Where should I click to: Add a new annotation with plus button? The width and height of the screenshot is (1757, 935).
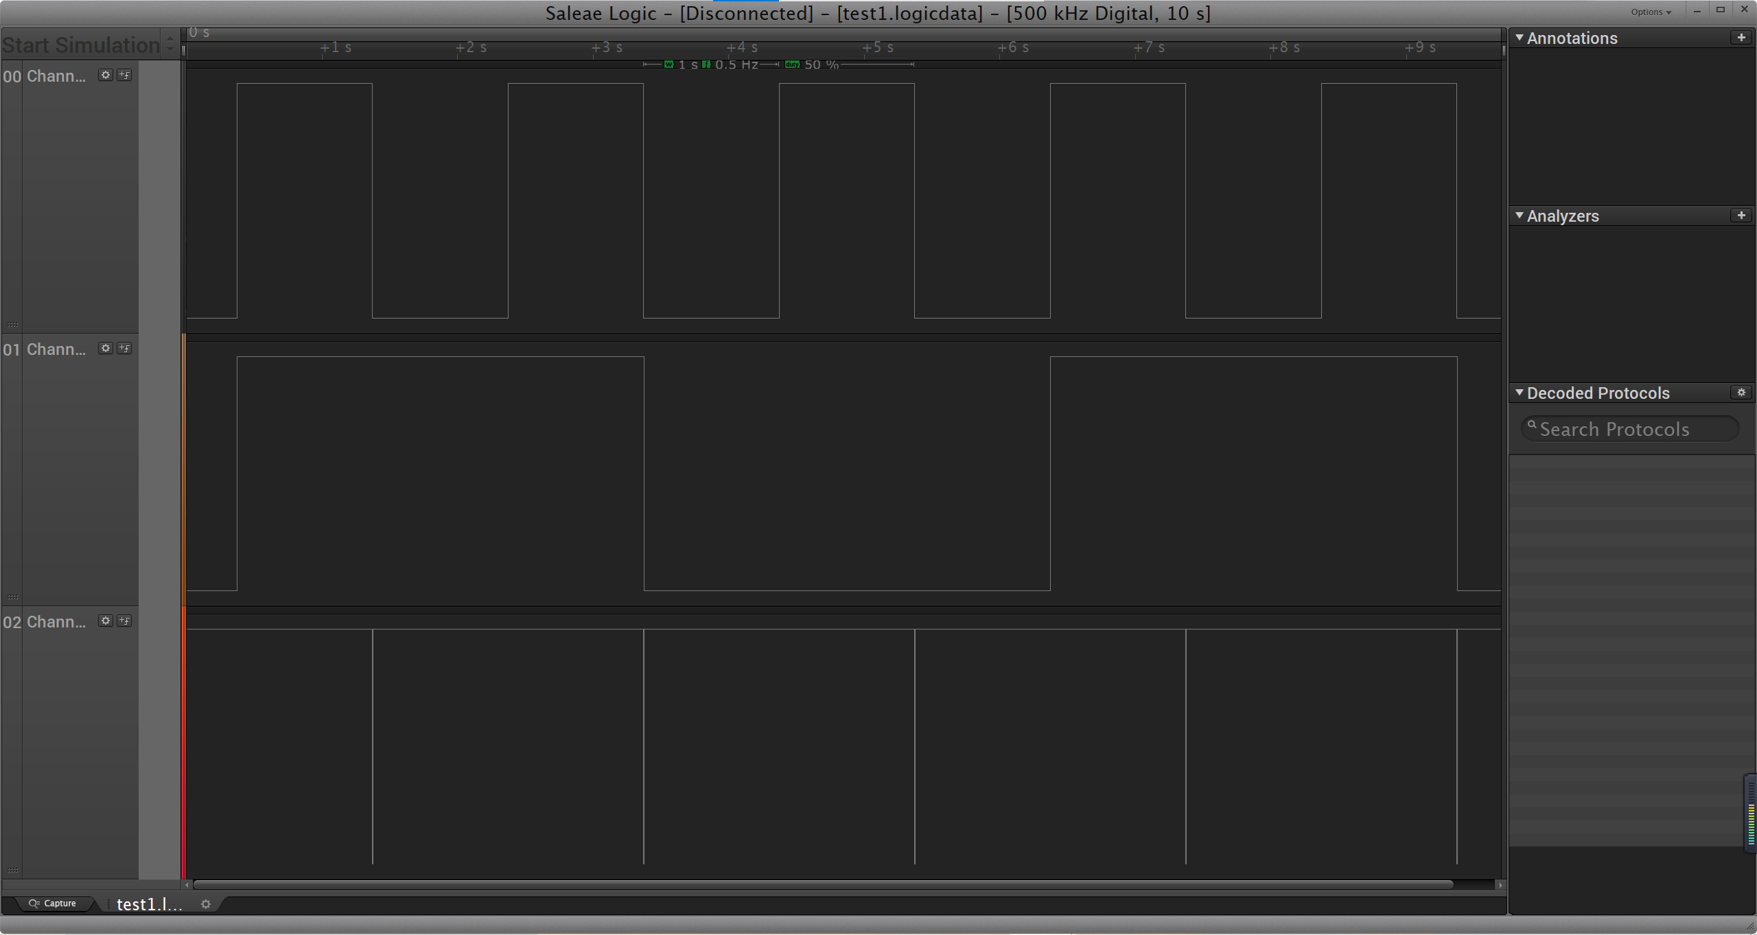tap(1741, 38)
